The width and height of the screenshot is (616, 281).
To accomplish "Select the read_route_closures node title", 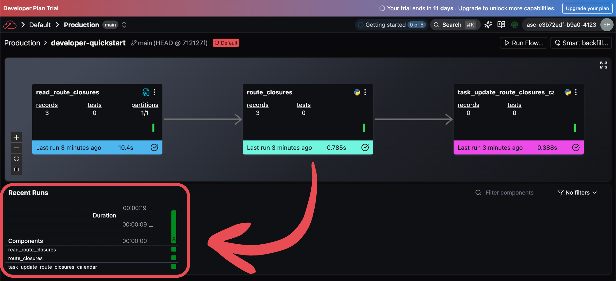I will (67, 92).
